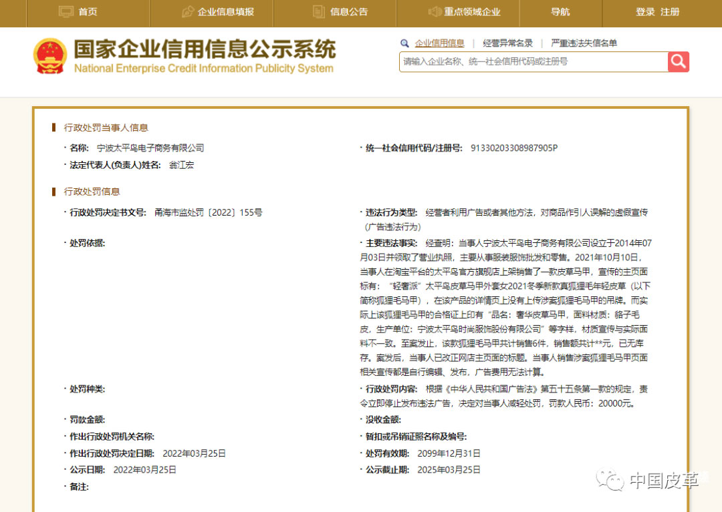Click the edit icon beside 企业信息填报
This screenshot has height=512, width=722.
pyautogui.click(x=188, y=12)
